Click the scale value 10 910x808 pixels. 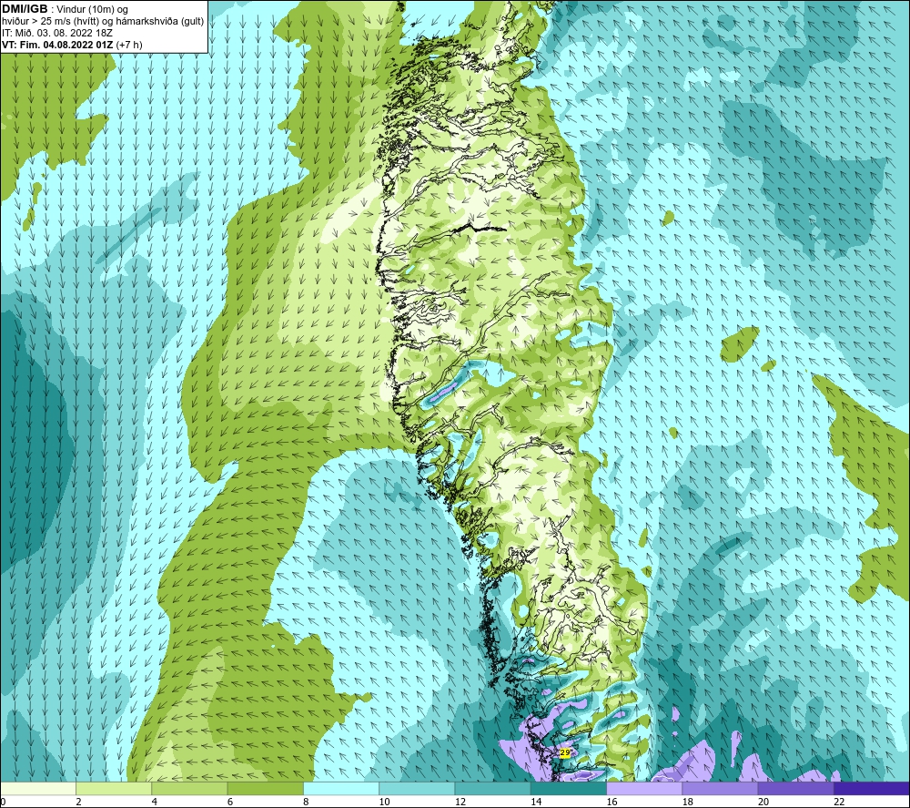[x=385, y=803]
